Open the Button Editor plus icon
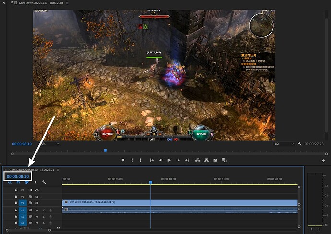 tap(323, 161)
